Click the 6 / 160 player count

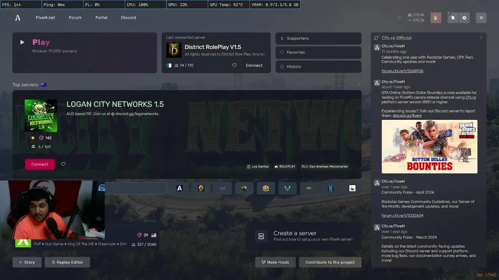click(41, 147)
